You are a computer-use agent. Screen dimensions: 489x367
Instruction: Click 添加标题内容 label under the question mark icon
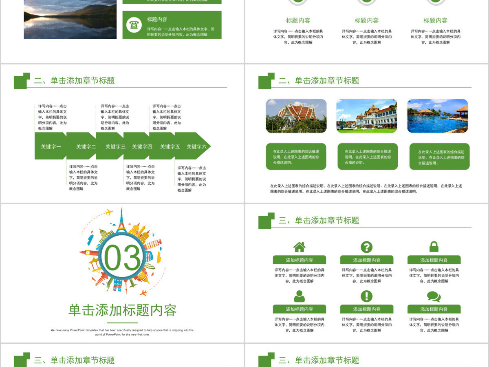[367, 260]
